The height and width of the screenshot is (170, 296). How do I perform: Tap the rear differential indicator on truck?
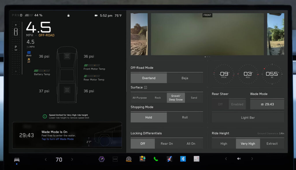coord(67,90)
